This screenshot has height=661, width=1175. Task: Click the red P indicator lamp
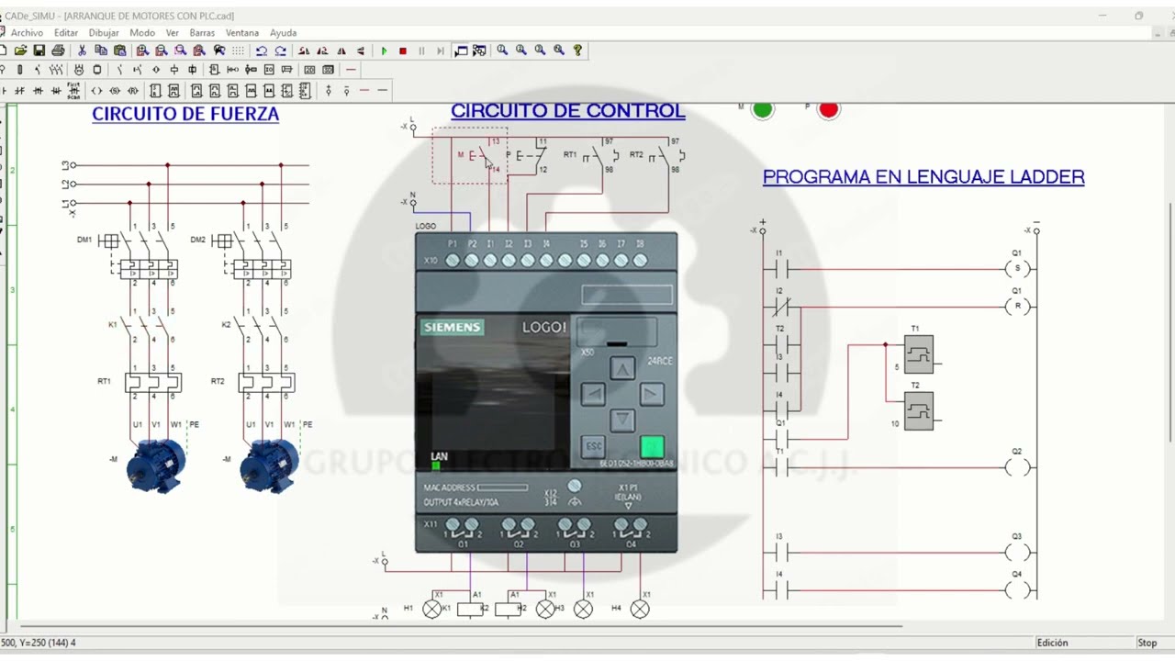pos(828,109)
